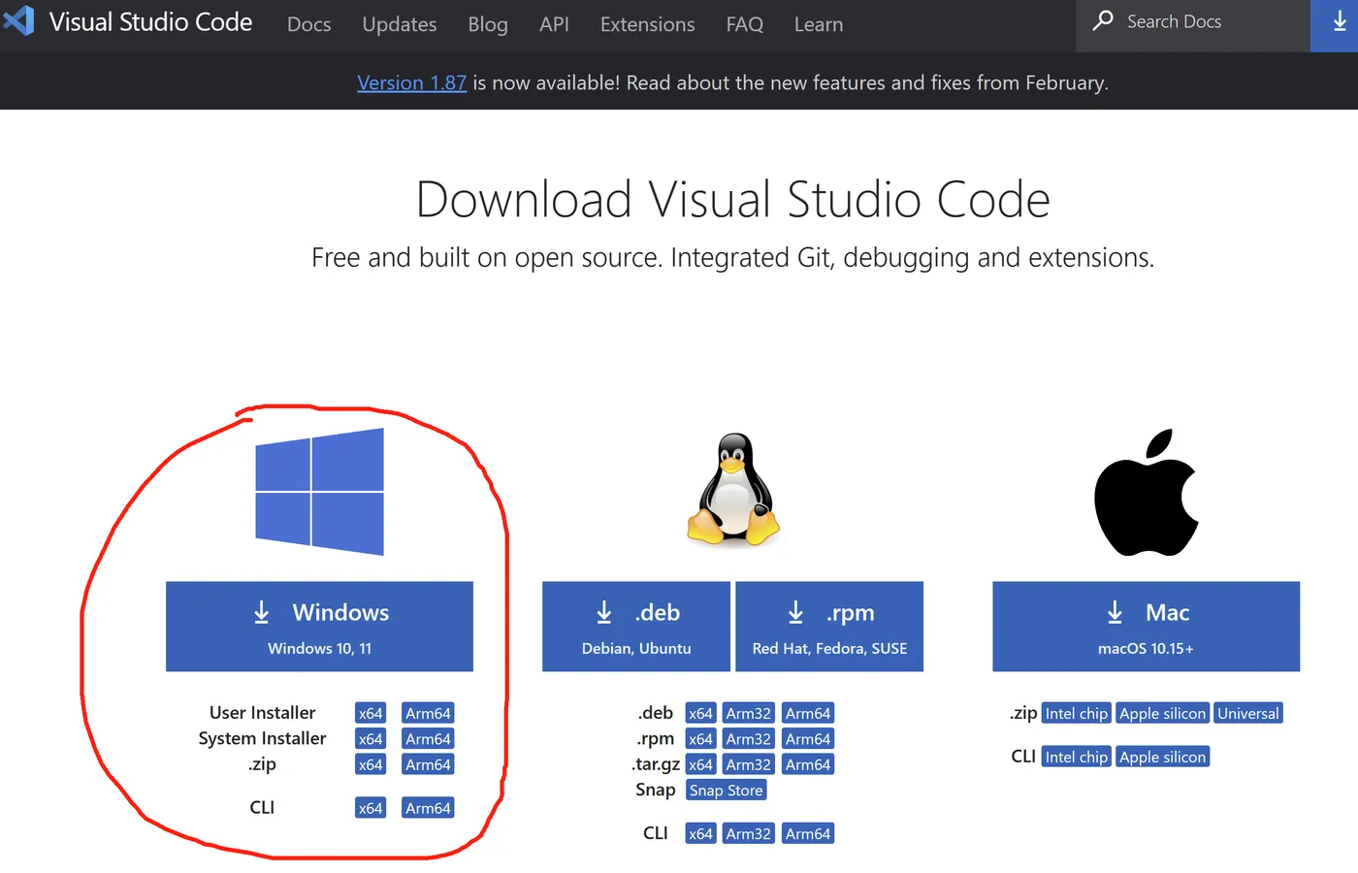Select Linux CLI Arm32 download
The height and width of the screenshot is (873, 1358).
point(748,833)
